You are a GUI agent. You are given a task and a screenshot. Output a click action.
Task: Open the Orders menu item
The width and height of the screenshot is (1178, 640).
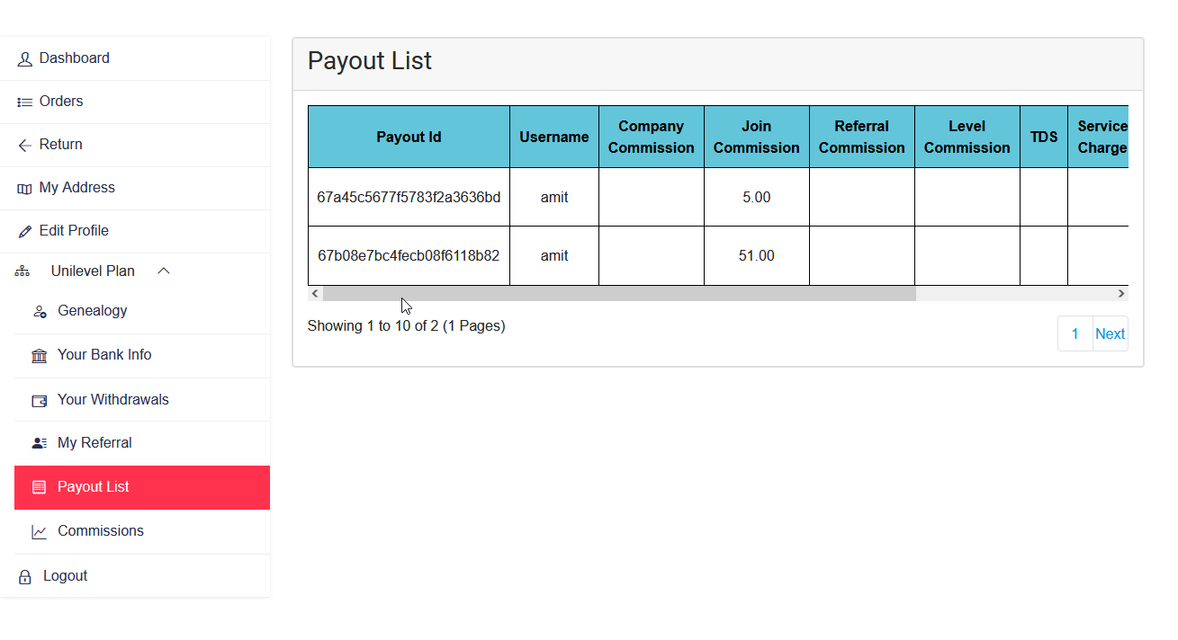(x=60, y=101)
